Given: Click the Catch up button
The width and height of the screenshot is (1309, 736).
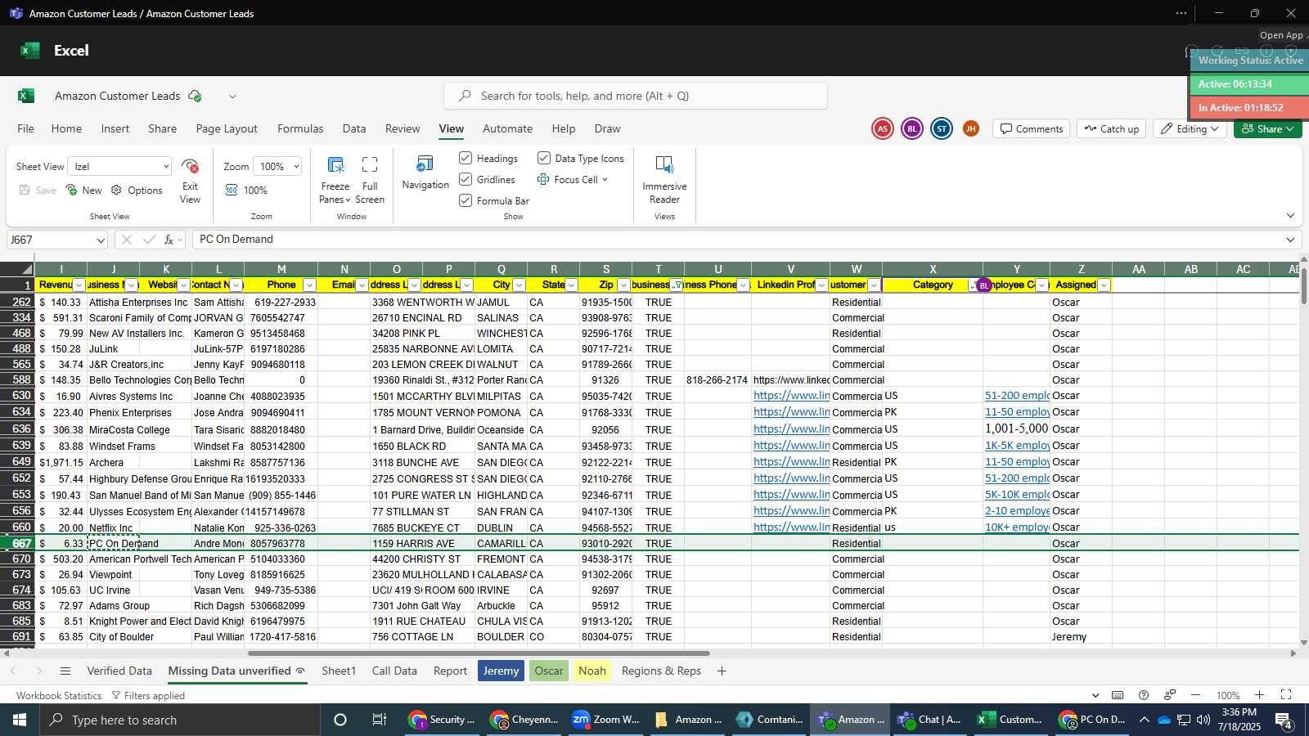Looking at the screenshot, I should [x=1111, y=128].
